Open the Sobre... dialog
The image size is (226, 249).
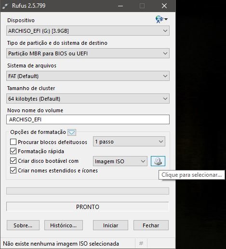click(23, 225)
